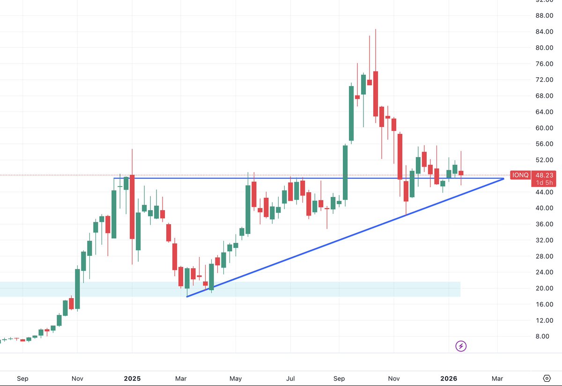
Task: Click the 2025 date axis label
Action: (x=132, y=378)
